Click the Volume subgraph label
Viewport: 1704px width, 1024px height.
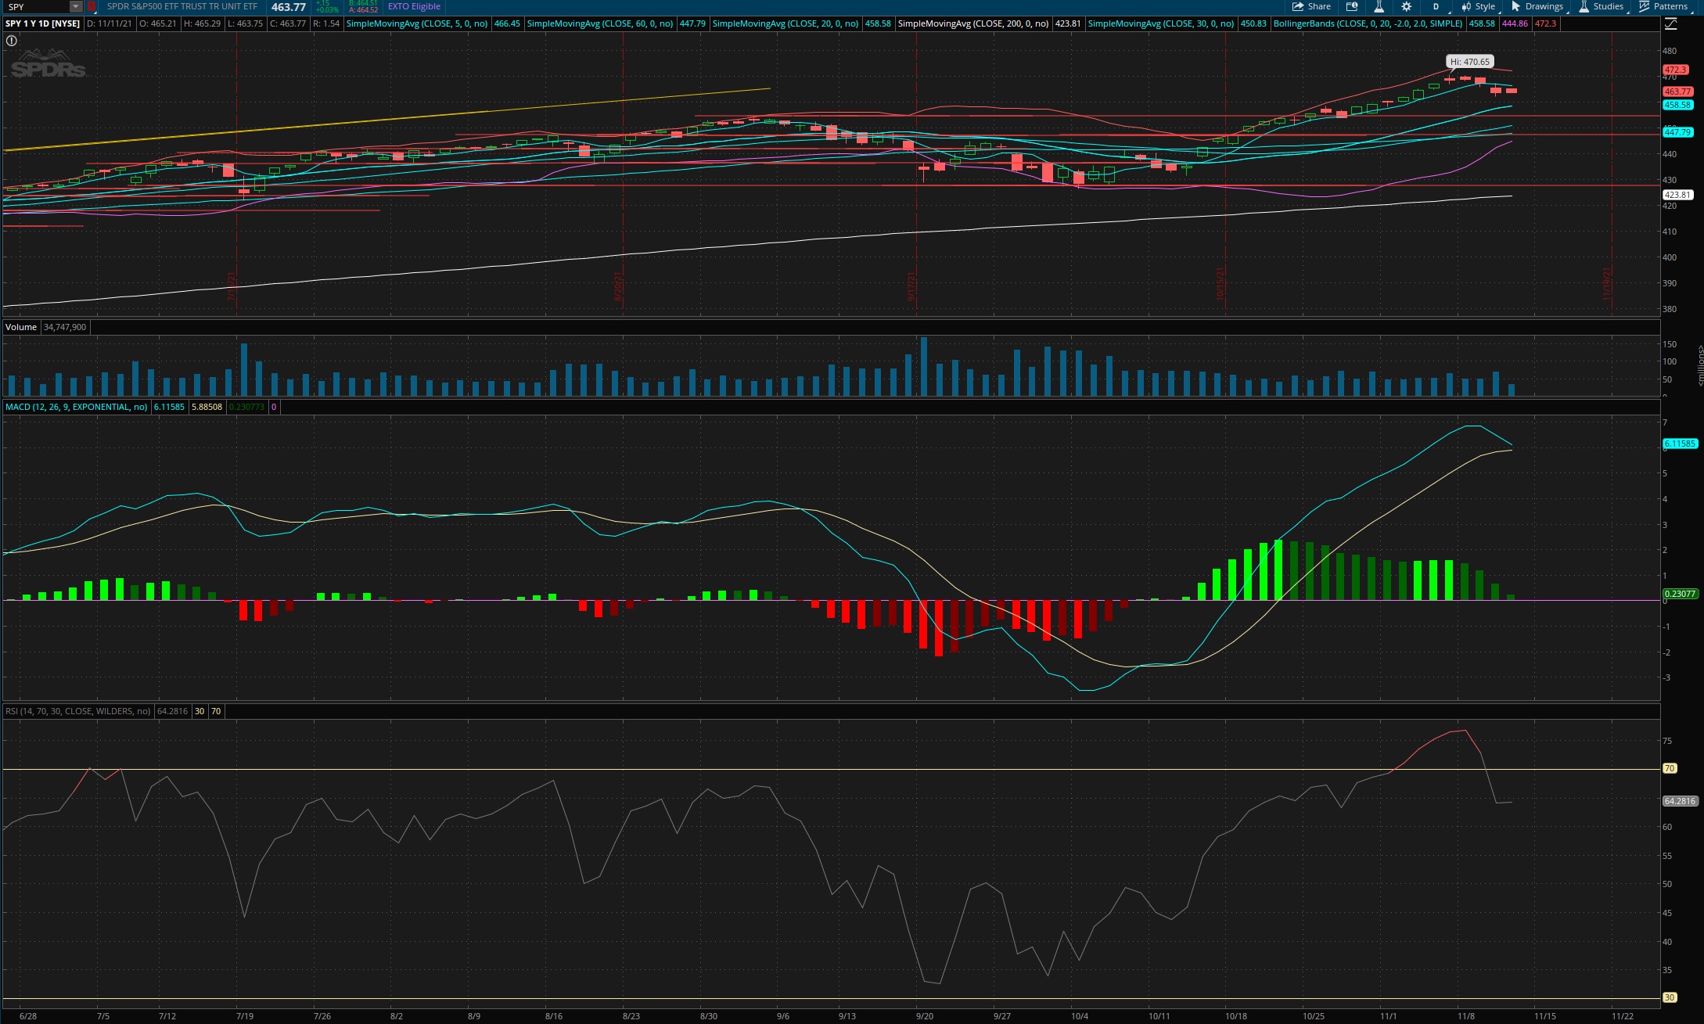tap(21, 327)
